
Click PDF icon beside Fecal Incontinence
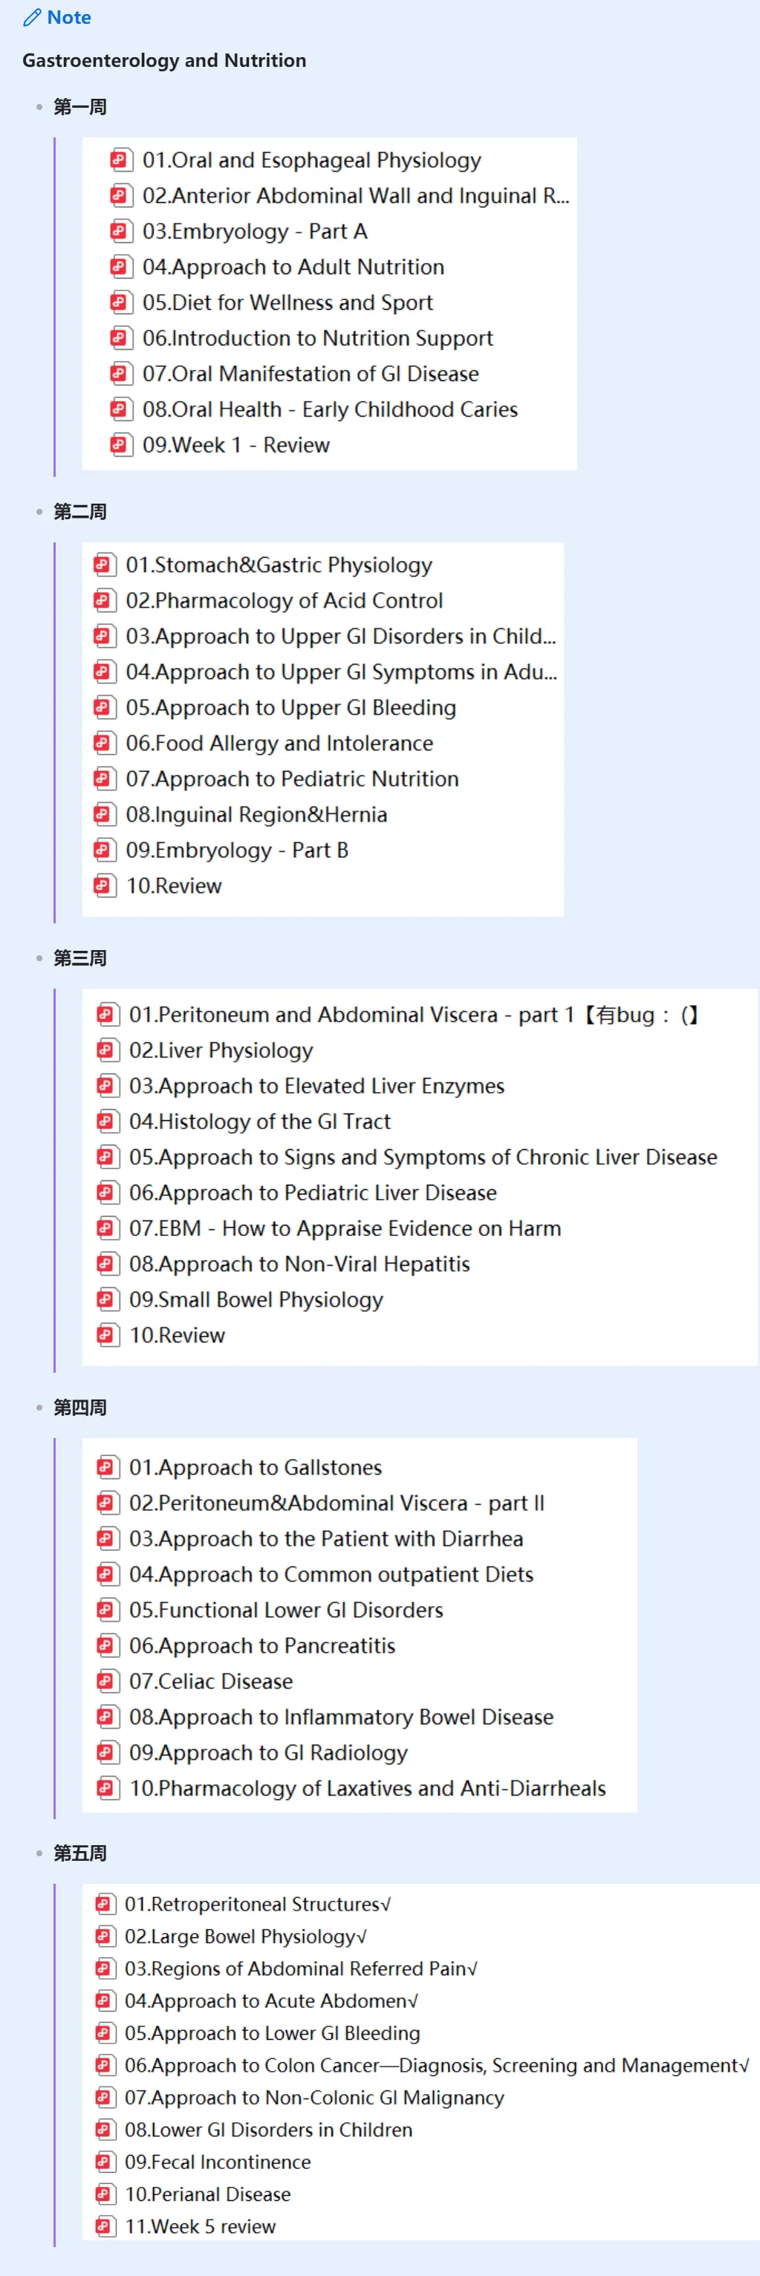[105, 2162]
